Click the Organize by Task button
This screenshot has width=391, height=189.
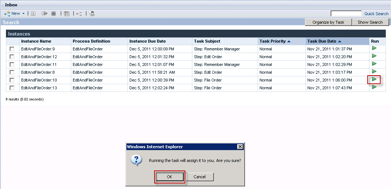pos(328,22)
